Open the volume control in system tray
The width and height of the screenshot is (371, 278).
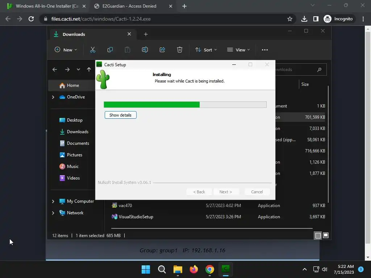click(325, 269)
